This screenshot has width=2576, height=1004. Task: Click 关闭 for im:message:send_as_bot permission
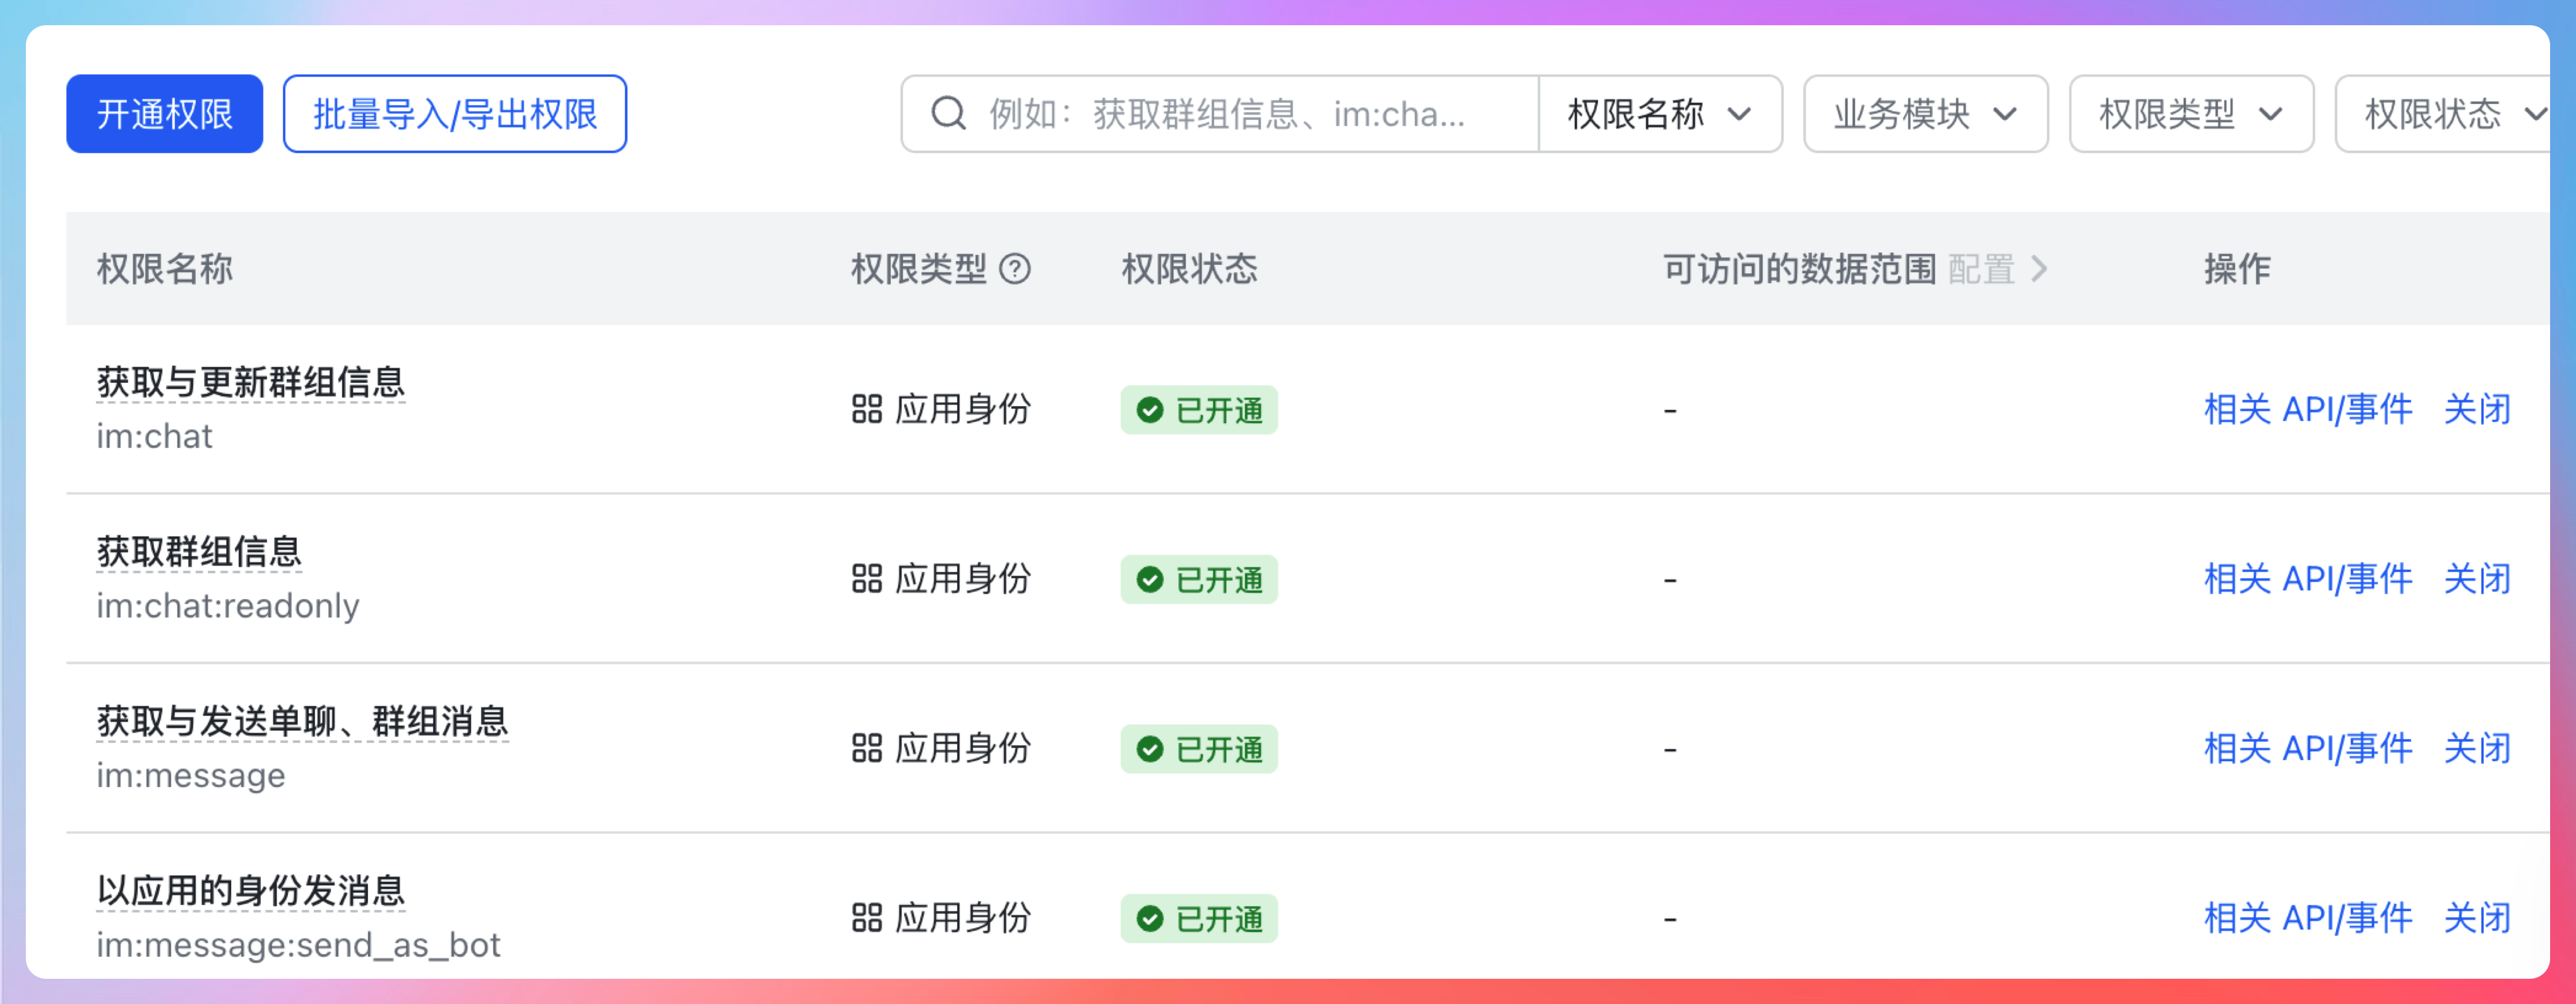point(2477,918)
